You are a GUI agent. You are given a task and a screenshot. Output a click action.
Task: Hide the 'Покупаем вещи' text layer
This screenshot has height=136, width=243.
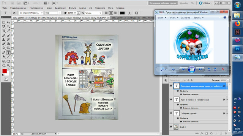pos(171,86)
